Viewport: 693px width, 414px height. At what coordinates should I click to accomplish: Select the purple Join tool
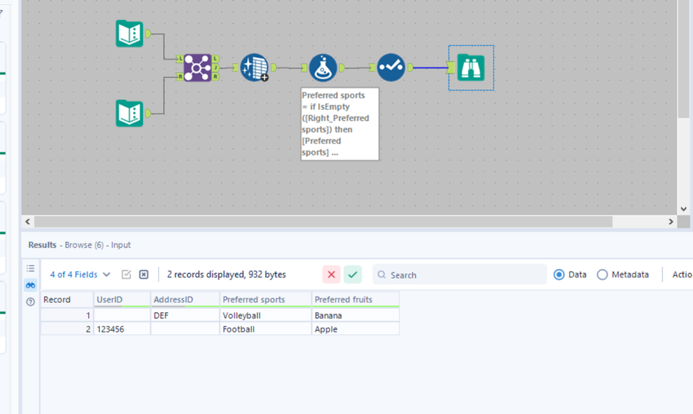point(198,67)
